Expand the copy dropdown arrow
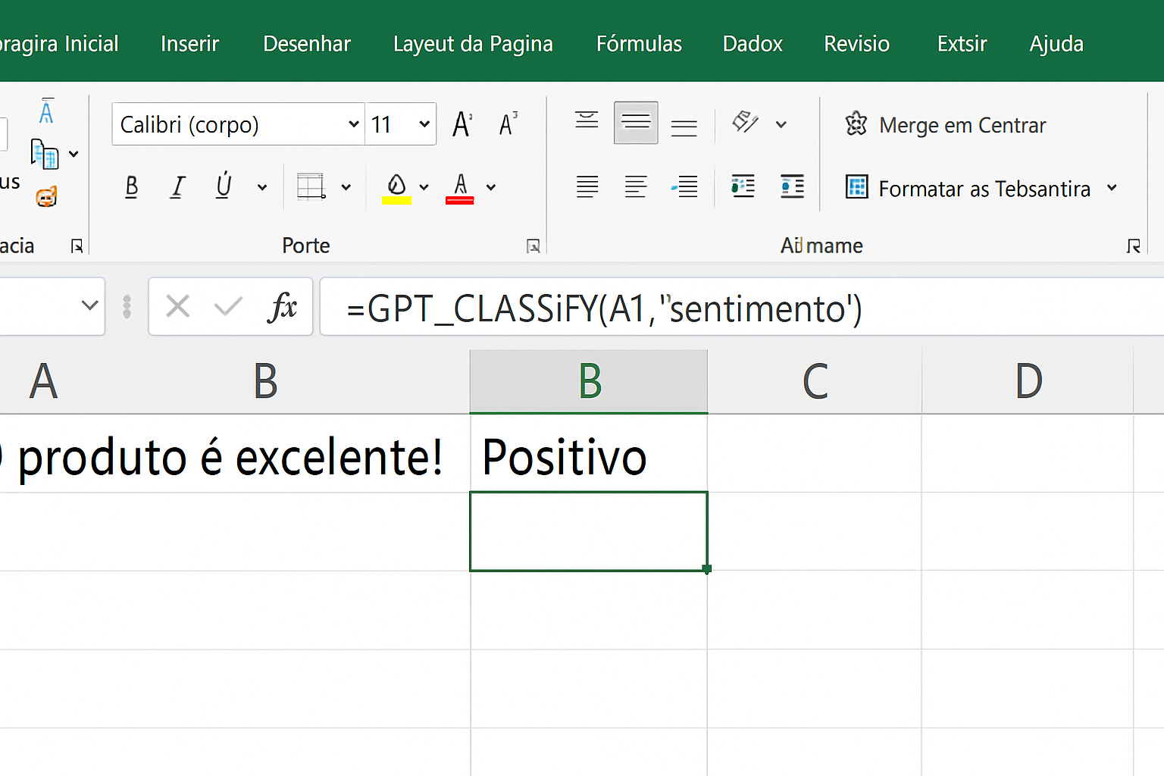Viewport: 1164px width, 776px height. coord(74,154)
